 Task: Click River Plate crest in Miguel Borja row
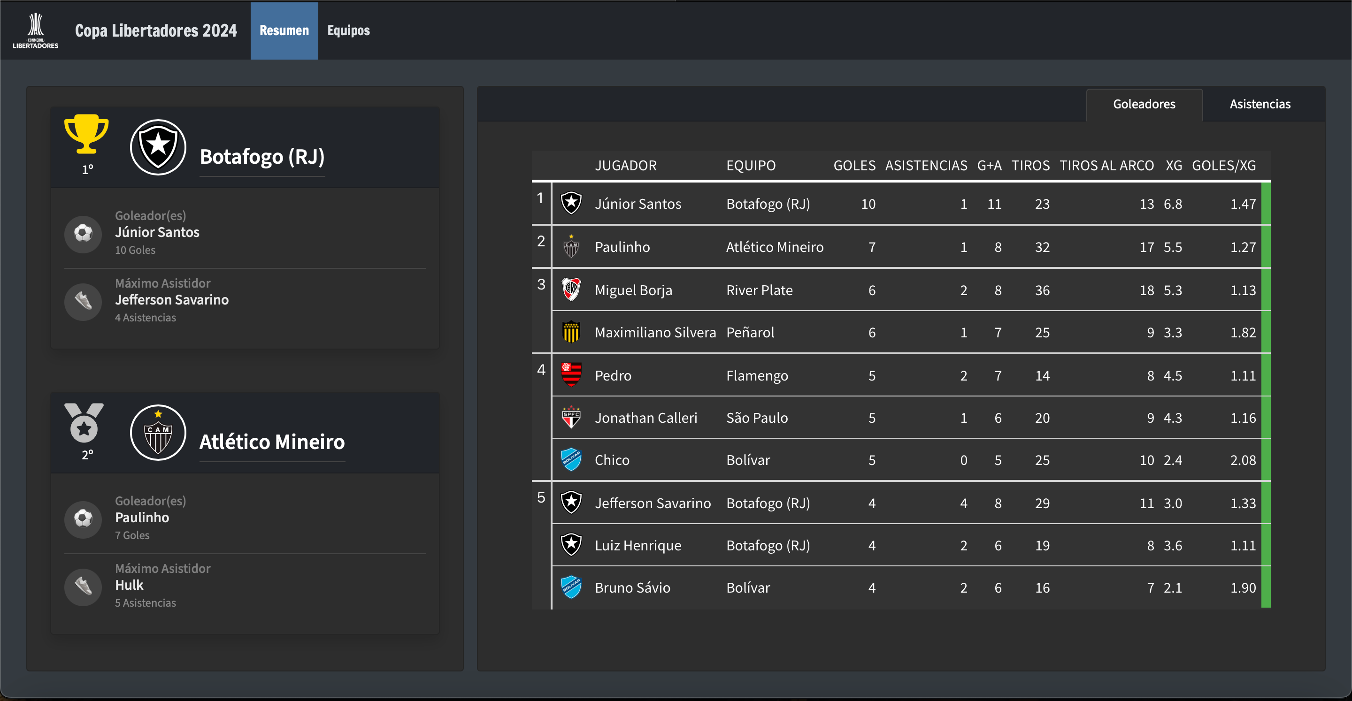click(x=571, y=290)
